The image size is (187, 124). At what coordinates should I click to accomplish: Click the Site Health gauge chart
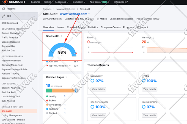coord(62,49)
